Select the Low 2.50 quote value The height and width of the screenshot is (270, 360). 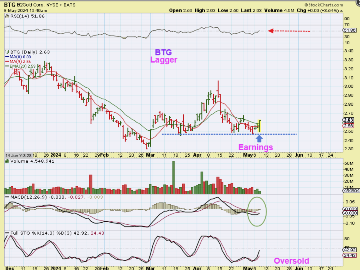point(227,11)
